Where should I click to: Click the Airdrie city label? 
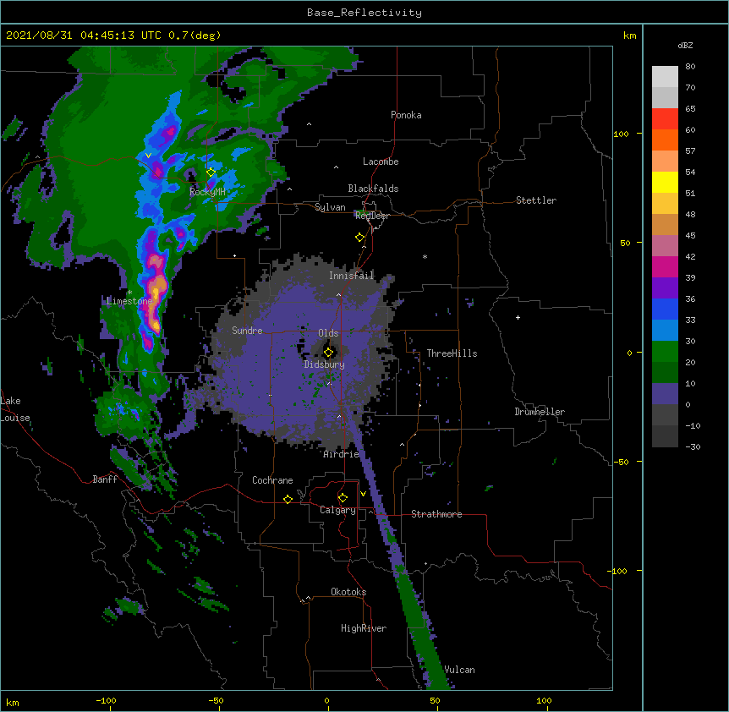341,454
